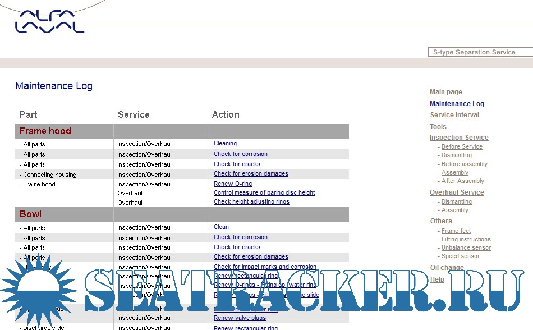Click Before assembly in the sidebar

point(464,164)
